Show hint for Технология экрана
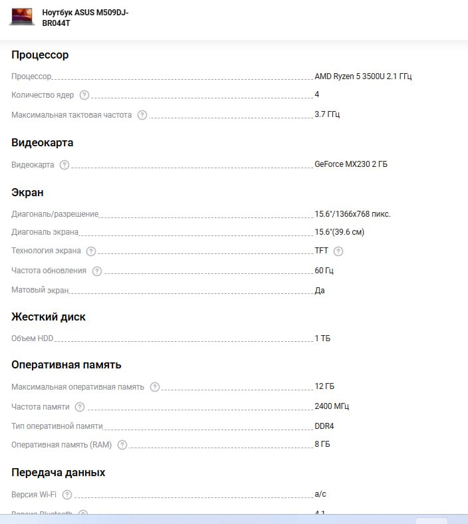 (x=91, y=251)
